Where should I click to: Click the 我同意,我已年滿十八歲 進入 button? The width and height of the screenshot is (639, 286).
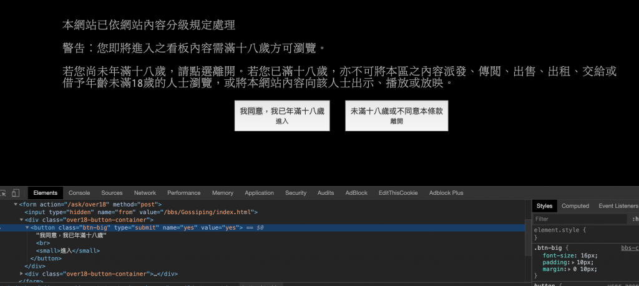pyautogui.click(x=282, y=116)
